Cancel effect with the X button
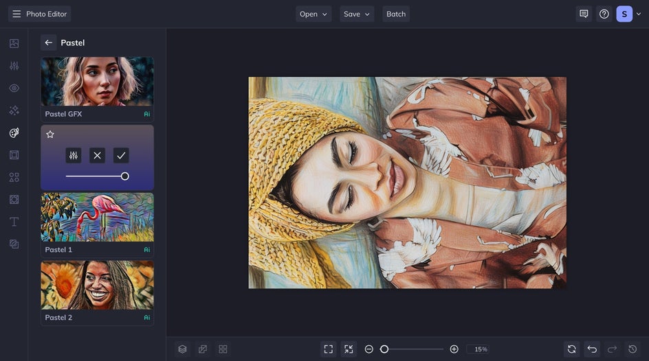The width and height of the screenshot is (649, 361). click(x=97, y=155)
